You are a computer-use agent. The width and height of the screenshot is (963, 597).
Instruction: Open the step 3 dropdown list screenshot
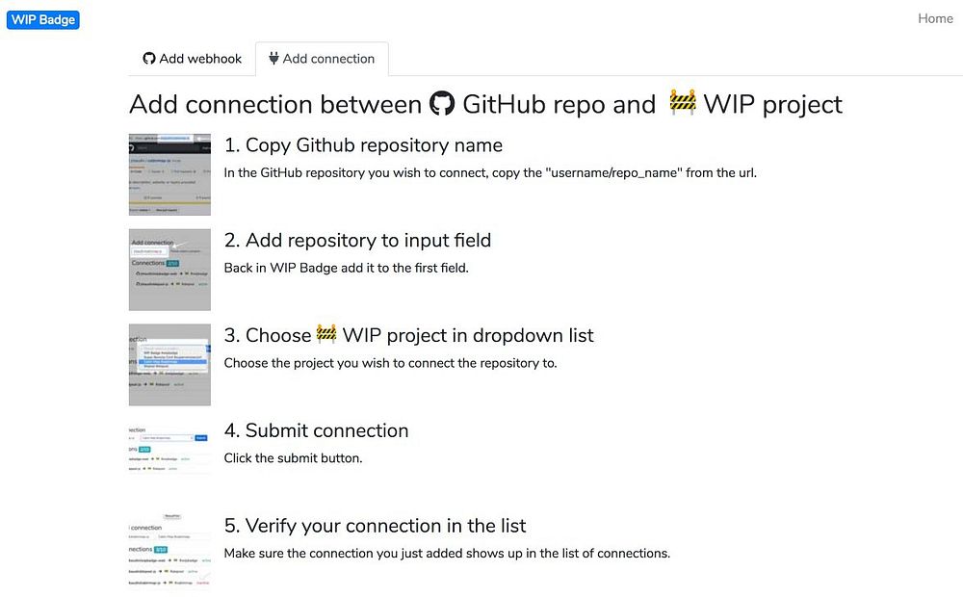click(169, 365)
